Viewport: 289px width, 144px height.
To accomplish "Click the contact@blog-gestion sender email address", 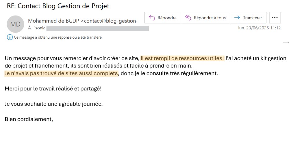I will click(109, 21).
